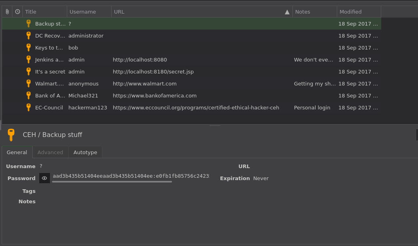This screenshot has height=246, width=418.
Task: Select the EC-Council title cell
Action: coord(49,107)
